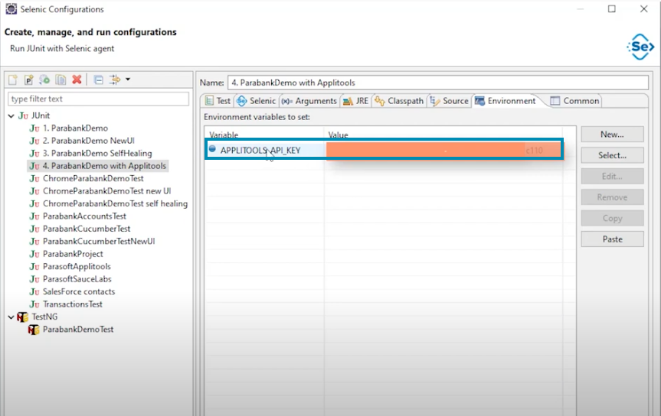Delete selected configuration with red X icon

(77, 80)
